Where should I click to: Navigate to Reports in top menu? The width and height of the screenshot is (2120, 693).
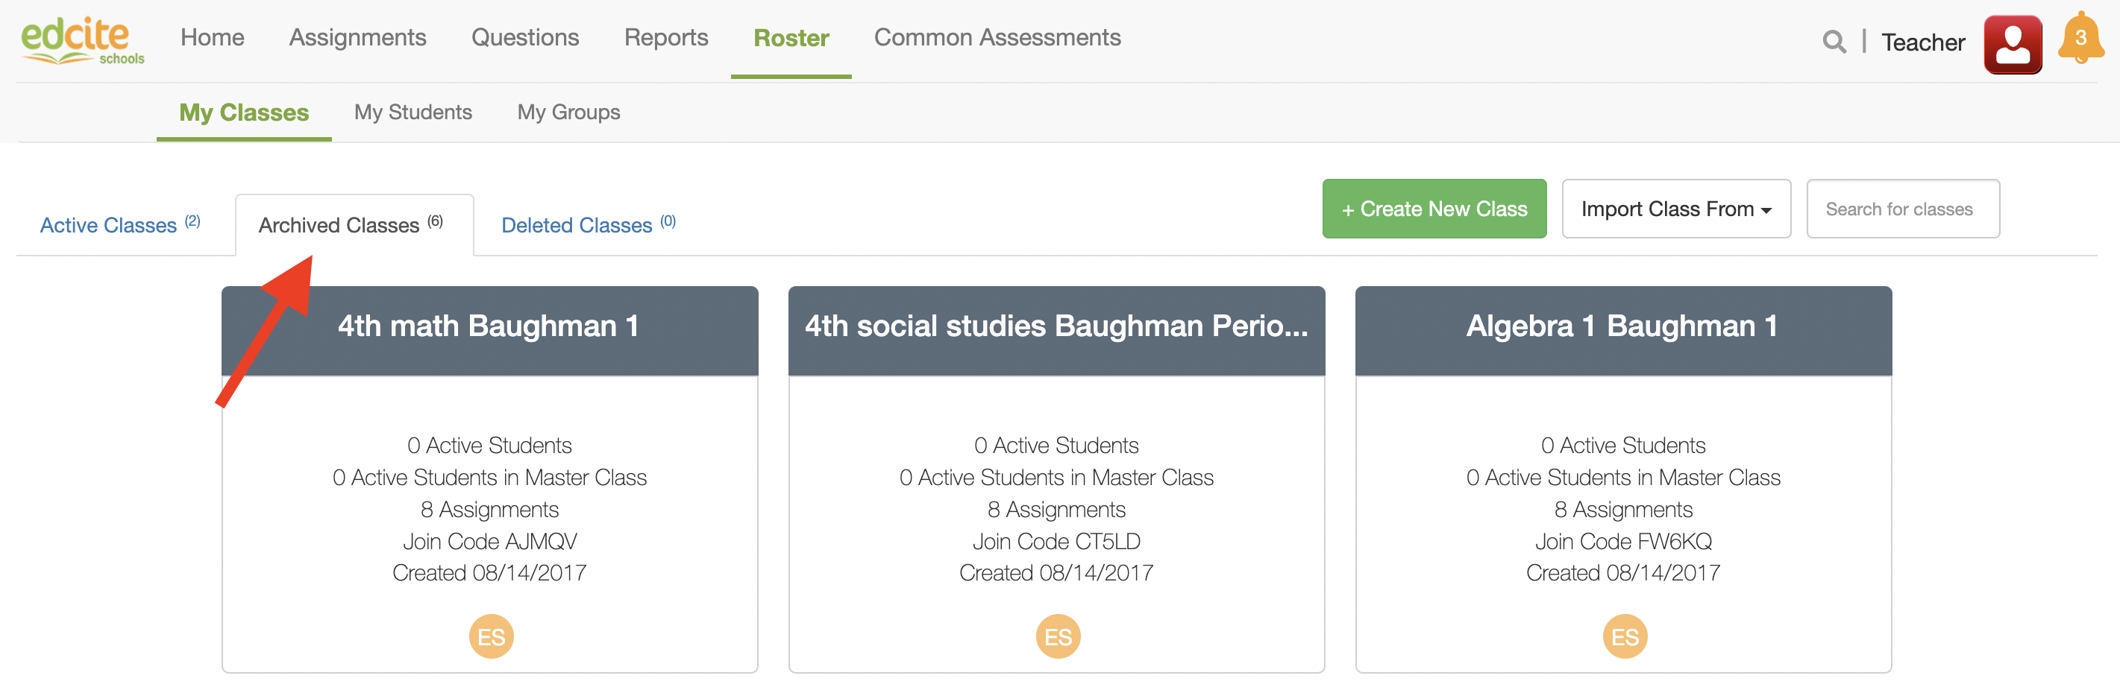point(666,38)
